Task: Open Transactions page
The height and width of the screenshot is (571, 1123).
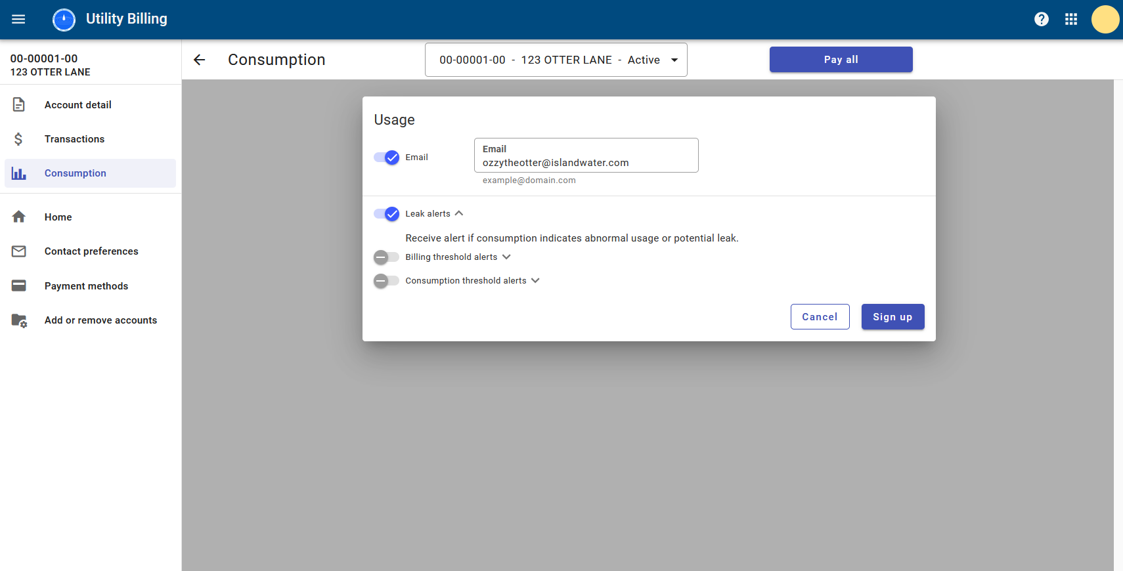Action: click(x=90, y=139)
